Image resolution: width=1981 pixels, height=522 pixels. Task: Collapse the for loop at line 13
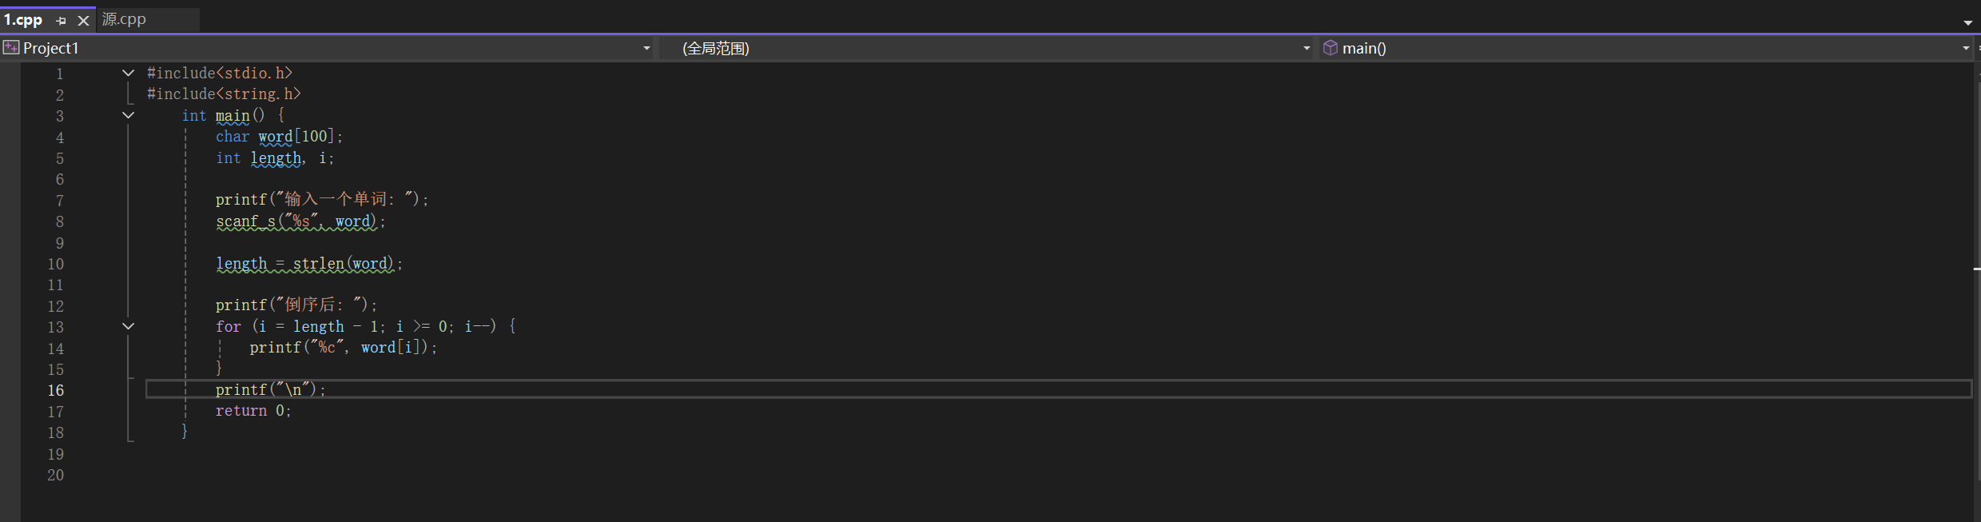128,326
